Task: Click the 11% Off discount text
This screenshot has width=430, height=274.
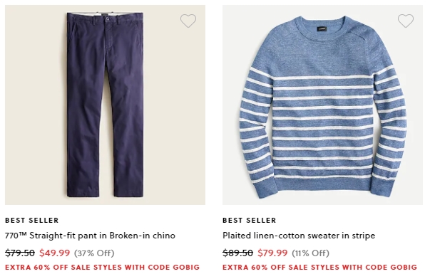Action: coord(310,253)
